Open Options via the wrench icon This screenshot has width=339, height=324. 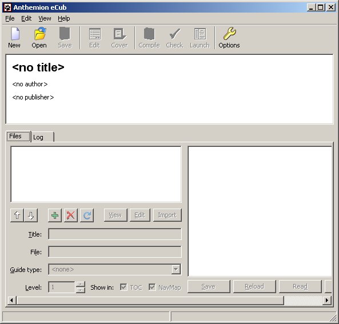[229, 38]
